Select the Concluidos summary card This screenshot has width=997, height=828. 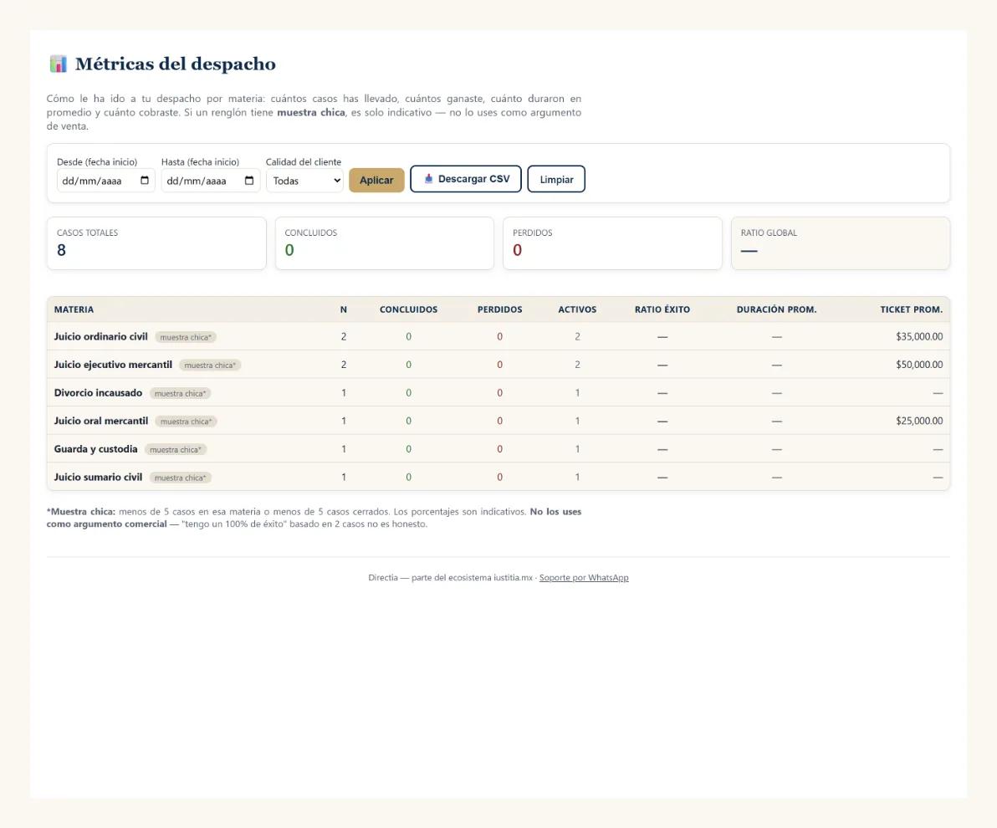coord(385,243)
